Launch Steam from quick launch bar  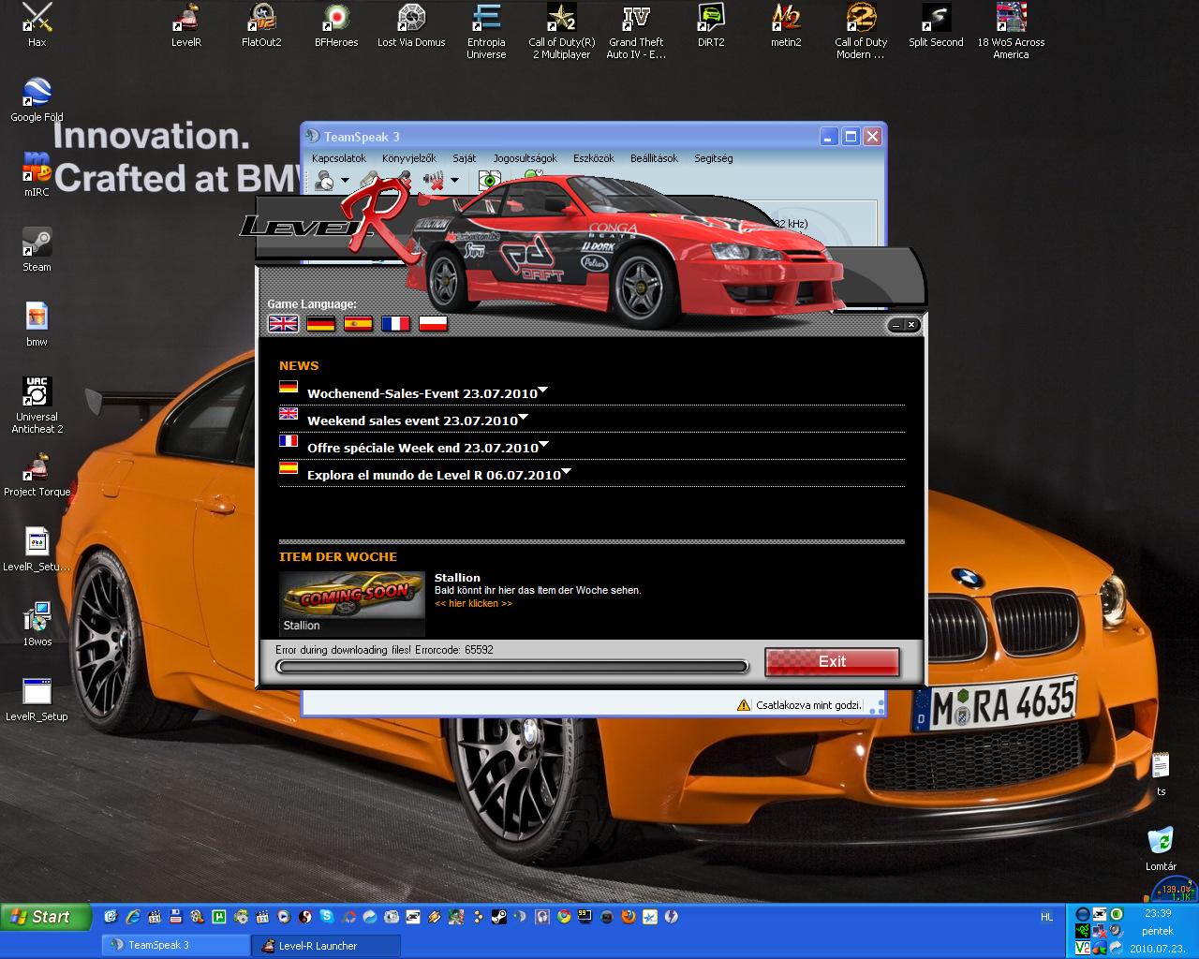[499, 917]
